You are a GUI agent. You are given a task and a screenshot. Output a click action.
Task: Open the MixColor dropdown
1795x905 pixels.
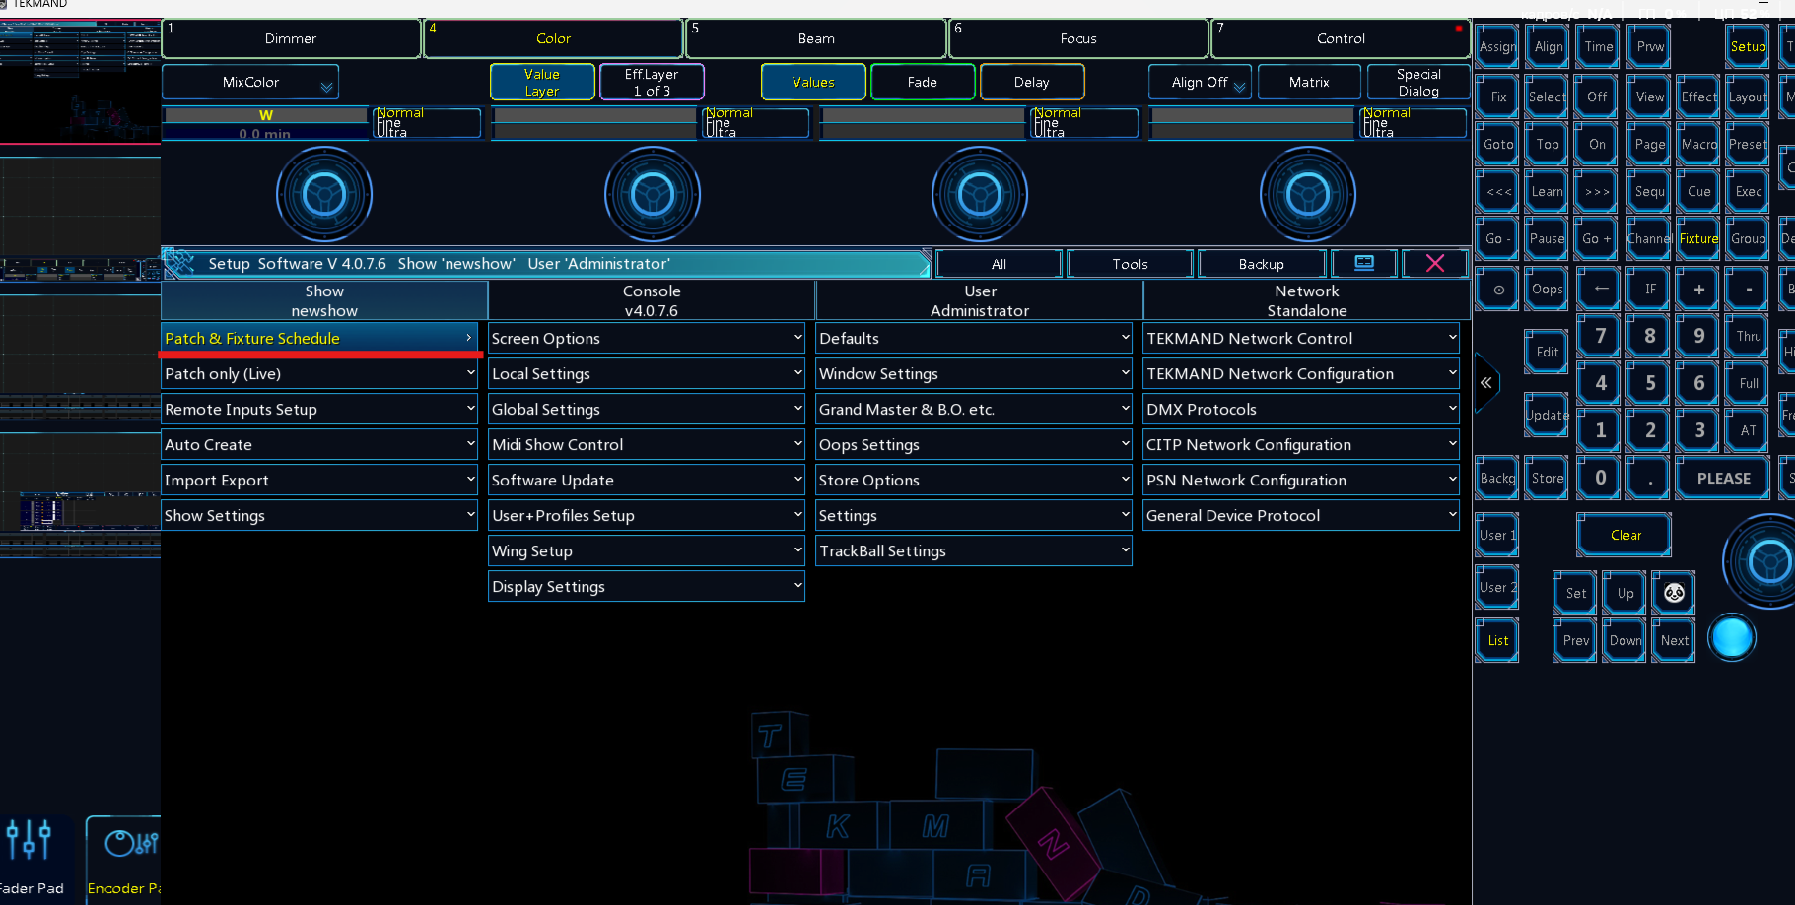[250, 82]
